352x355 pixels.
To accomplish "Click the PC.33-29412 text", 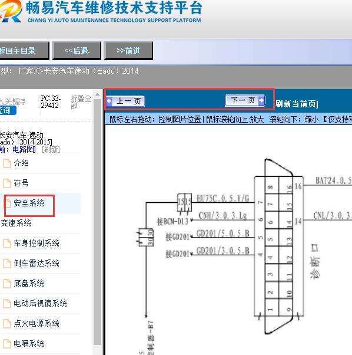I will coord(51,102).
